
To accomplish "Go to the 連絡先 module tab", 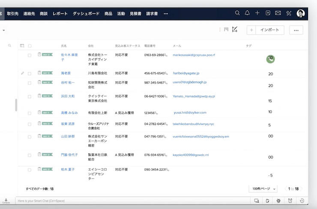I will 29,14.
